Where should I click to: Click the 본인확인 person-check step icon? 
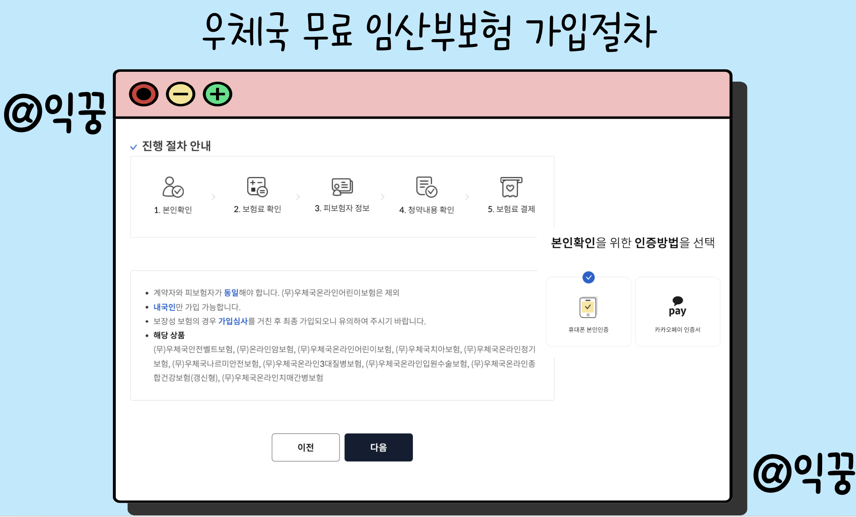point(173,187)
